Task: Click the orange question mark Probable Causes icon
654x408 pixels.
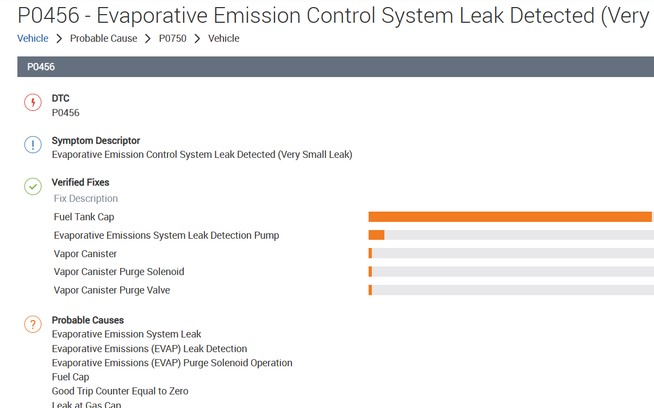Action: click(33, 324)
